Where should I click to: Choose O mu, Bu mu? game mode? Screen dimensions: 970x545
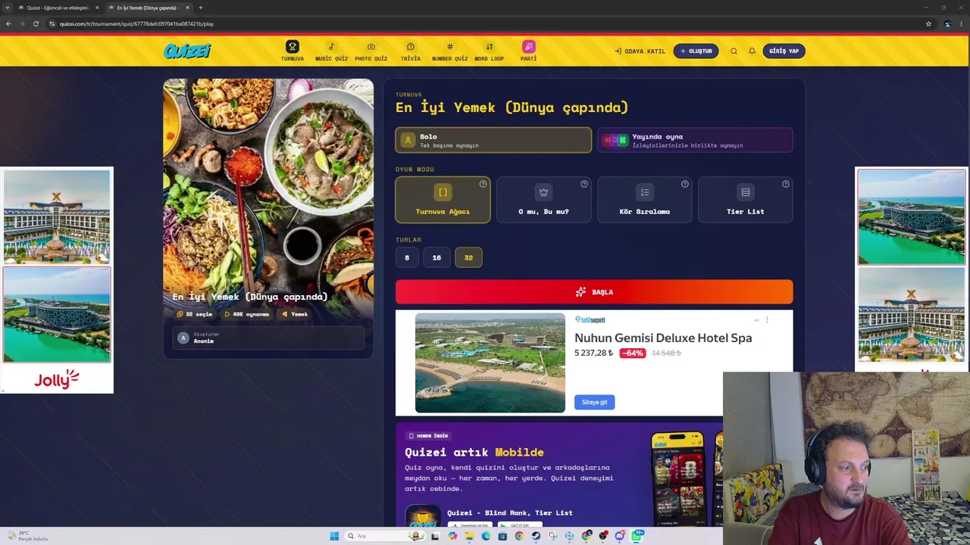coord(543,200)
